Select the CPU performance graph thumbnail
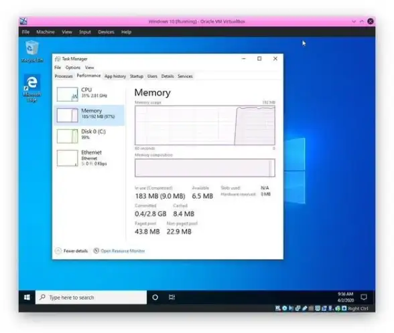The image size is (394, 333). pyautogui.click(x=67, y=94)
